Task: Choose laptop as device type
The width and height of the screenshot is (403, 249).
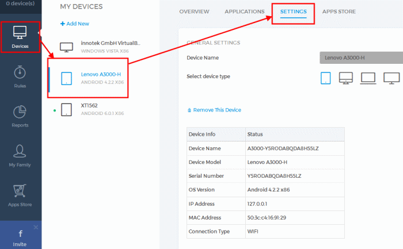Action: 368,78
